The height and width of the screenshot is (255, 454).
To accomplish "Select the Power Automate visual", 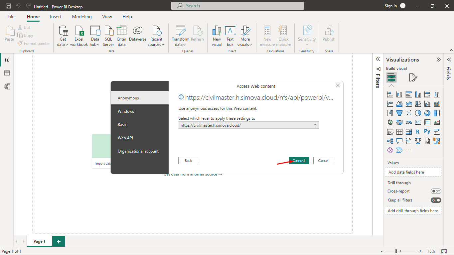I will pyautogui.click(x=399, y=150).
